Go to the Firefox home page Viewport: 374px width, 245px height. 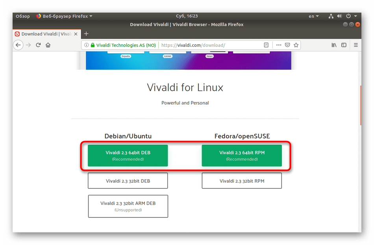(x=48, y=45)
